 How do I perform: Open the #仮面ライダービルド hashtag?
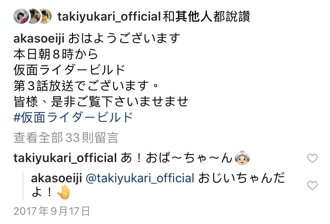coord(73,117)
